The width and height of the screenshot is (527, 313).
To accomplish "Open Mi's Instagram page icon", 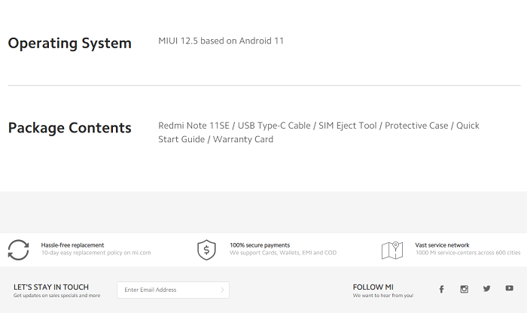I will click(x=465, y=289).
